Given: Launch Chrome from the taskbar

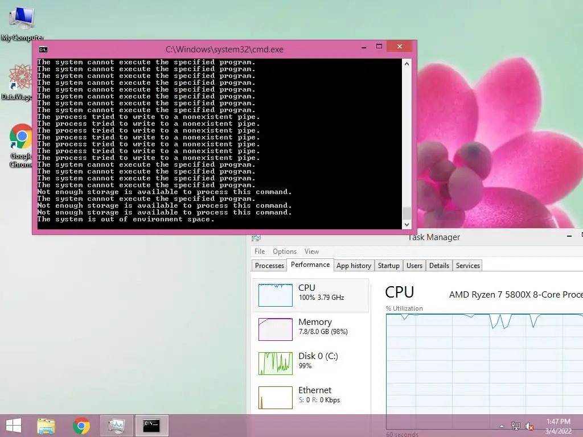Looking at the screenshot, I should pyautogui.click(x=81, y=426).
